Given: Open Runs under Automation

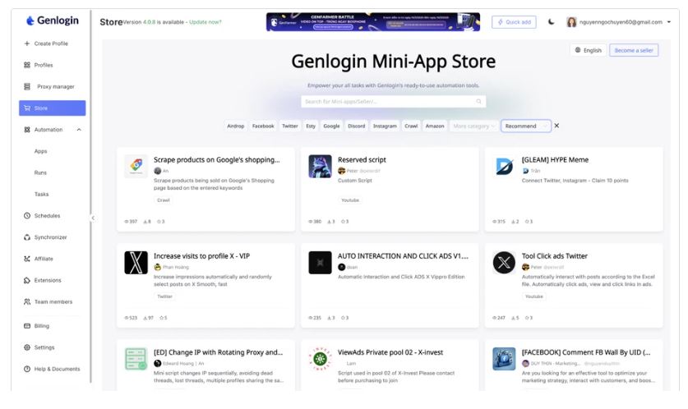Looking at the screenshot, I should click(x=40, y=172).
